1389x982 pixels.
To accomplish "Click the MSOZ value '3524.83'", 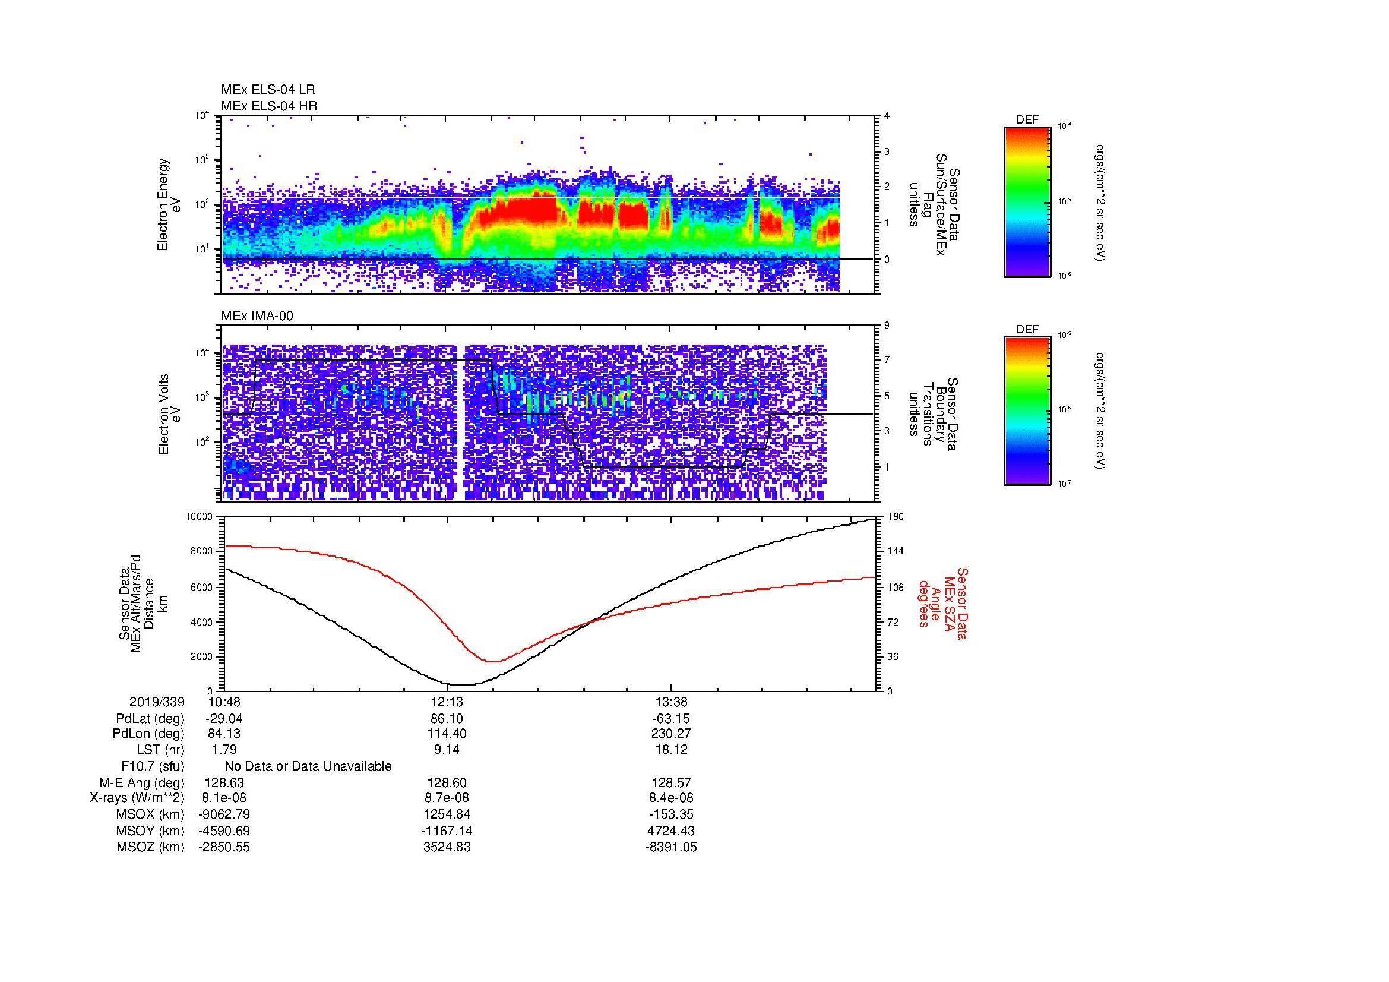I will click(x=447, y=847).
